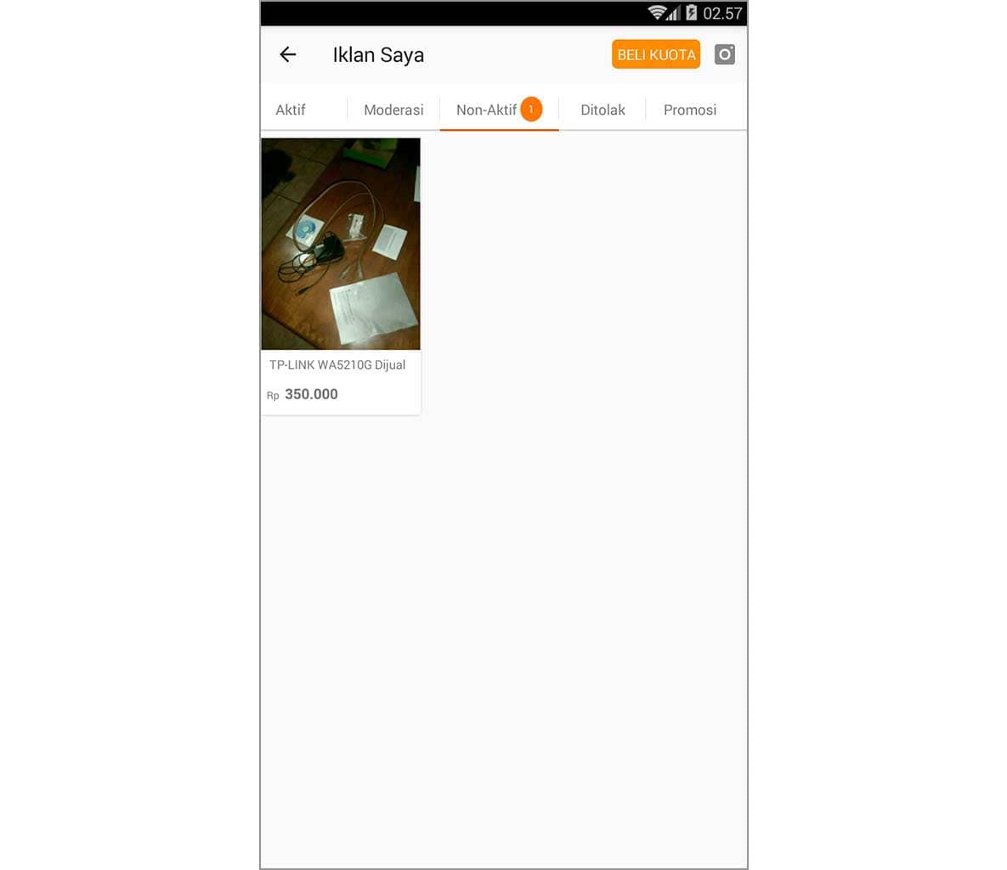Image resolution: width=1007 pixels, height=870 pixels.
Task: Show the Promosi tab
Action: pos(690,110)
